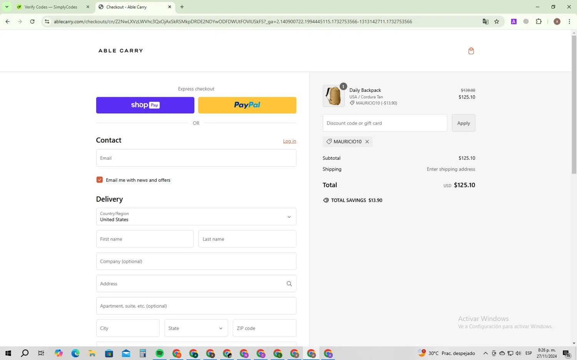Open Task View on the taskbar
The image size is (577, 360).
point(41,353)
